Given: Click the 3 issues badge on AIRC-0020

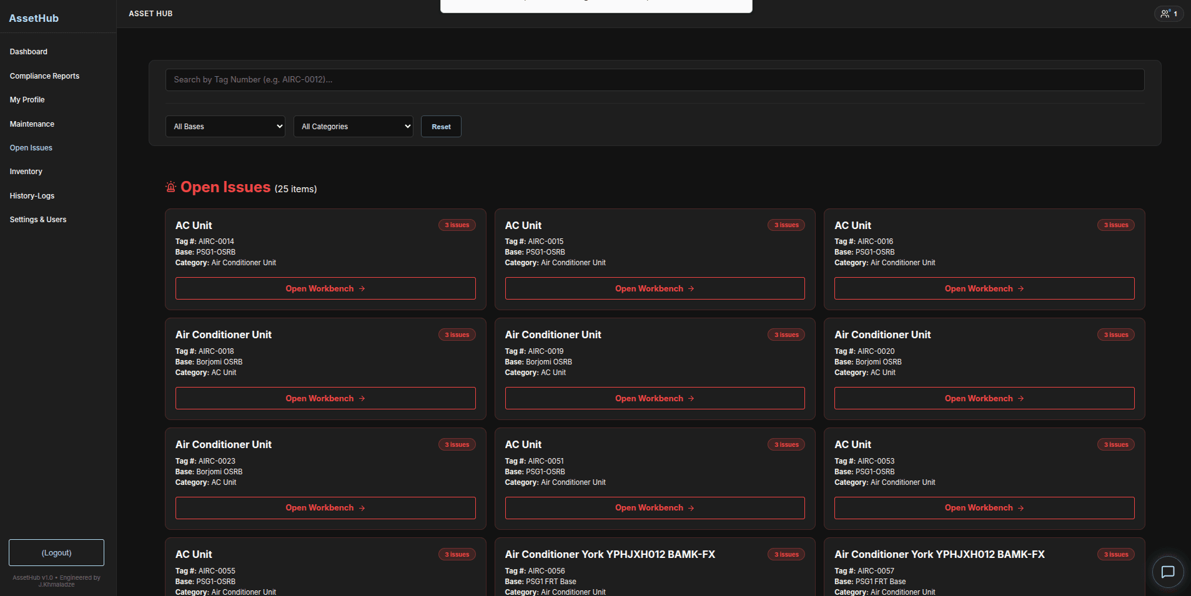Looking at the screenshot, I should pos(1116,335).
